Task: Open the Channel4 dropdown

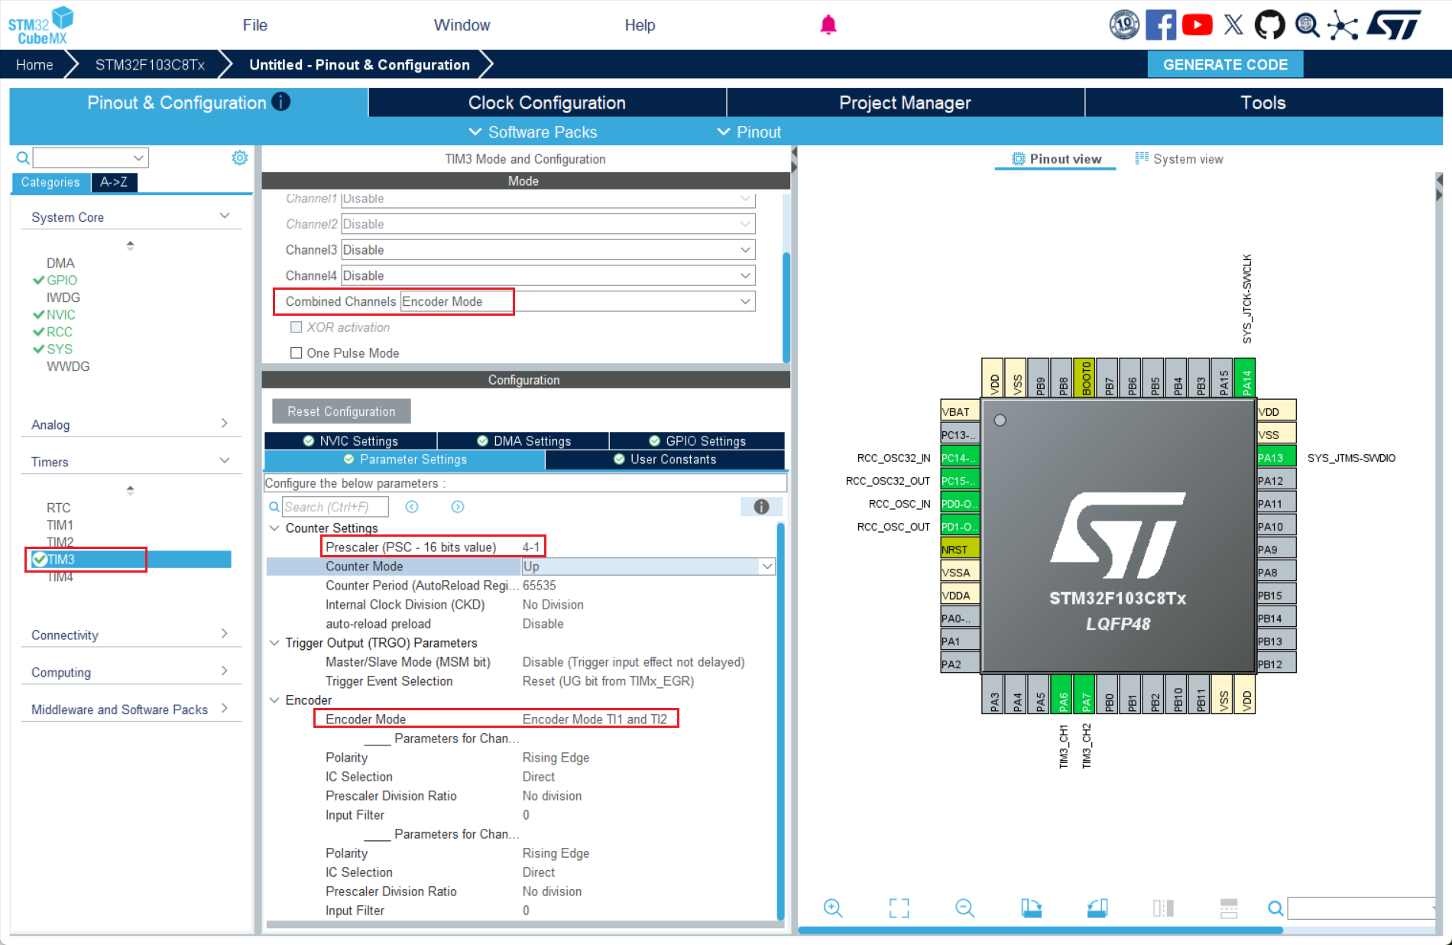Action: coord(547,275)
